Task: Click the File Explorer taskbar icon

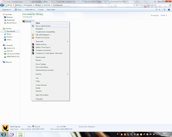Action: pos(20,134)
